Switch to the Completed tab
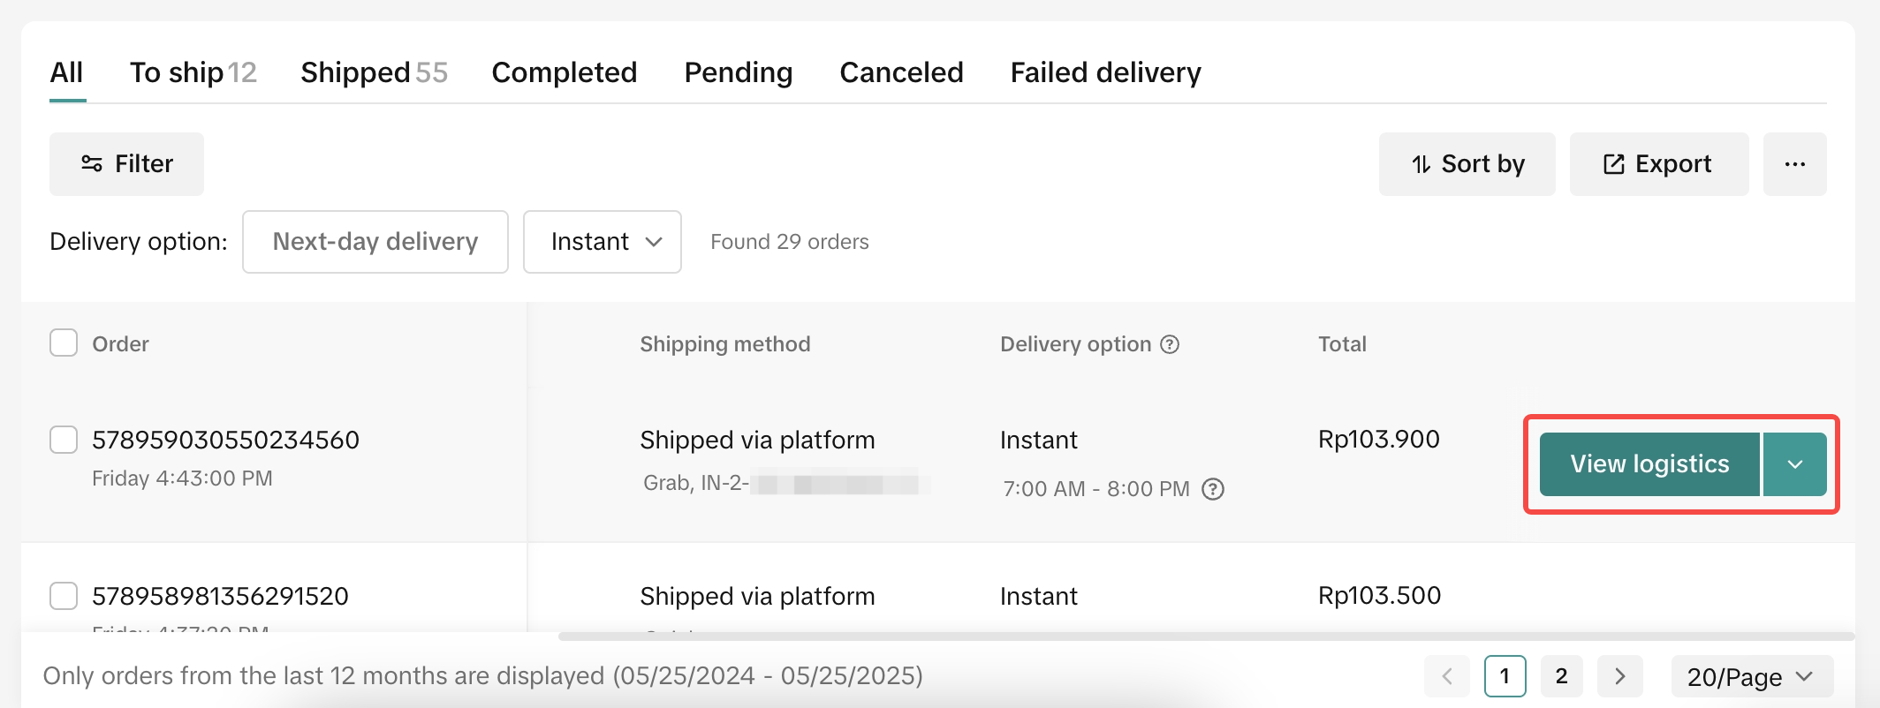 [565, 72]
